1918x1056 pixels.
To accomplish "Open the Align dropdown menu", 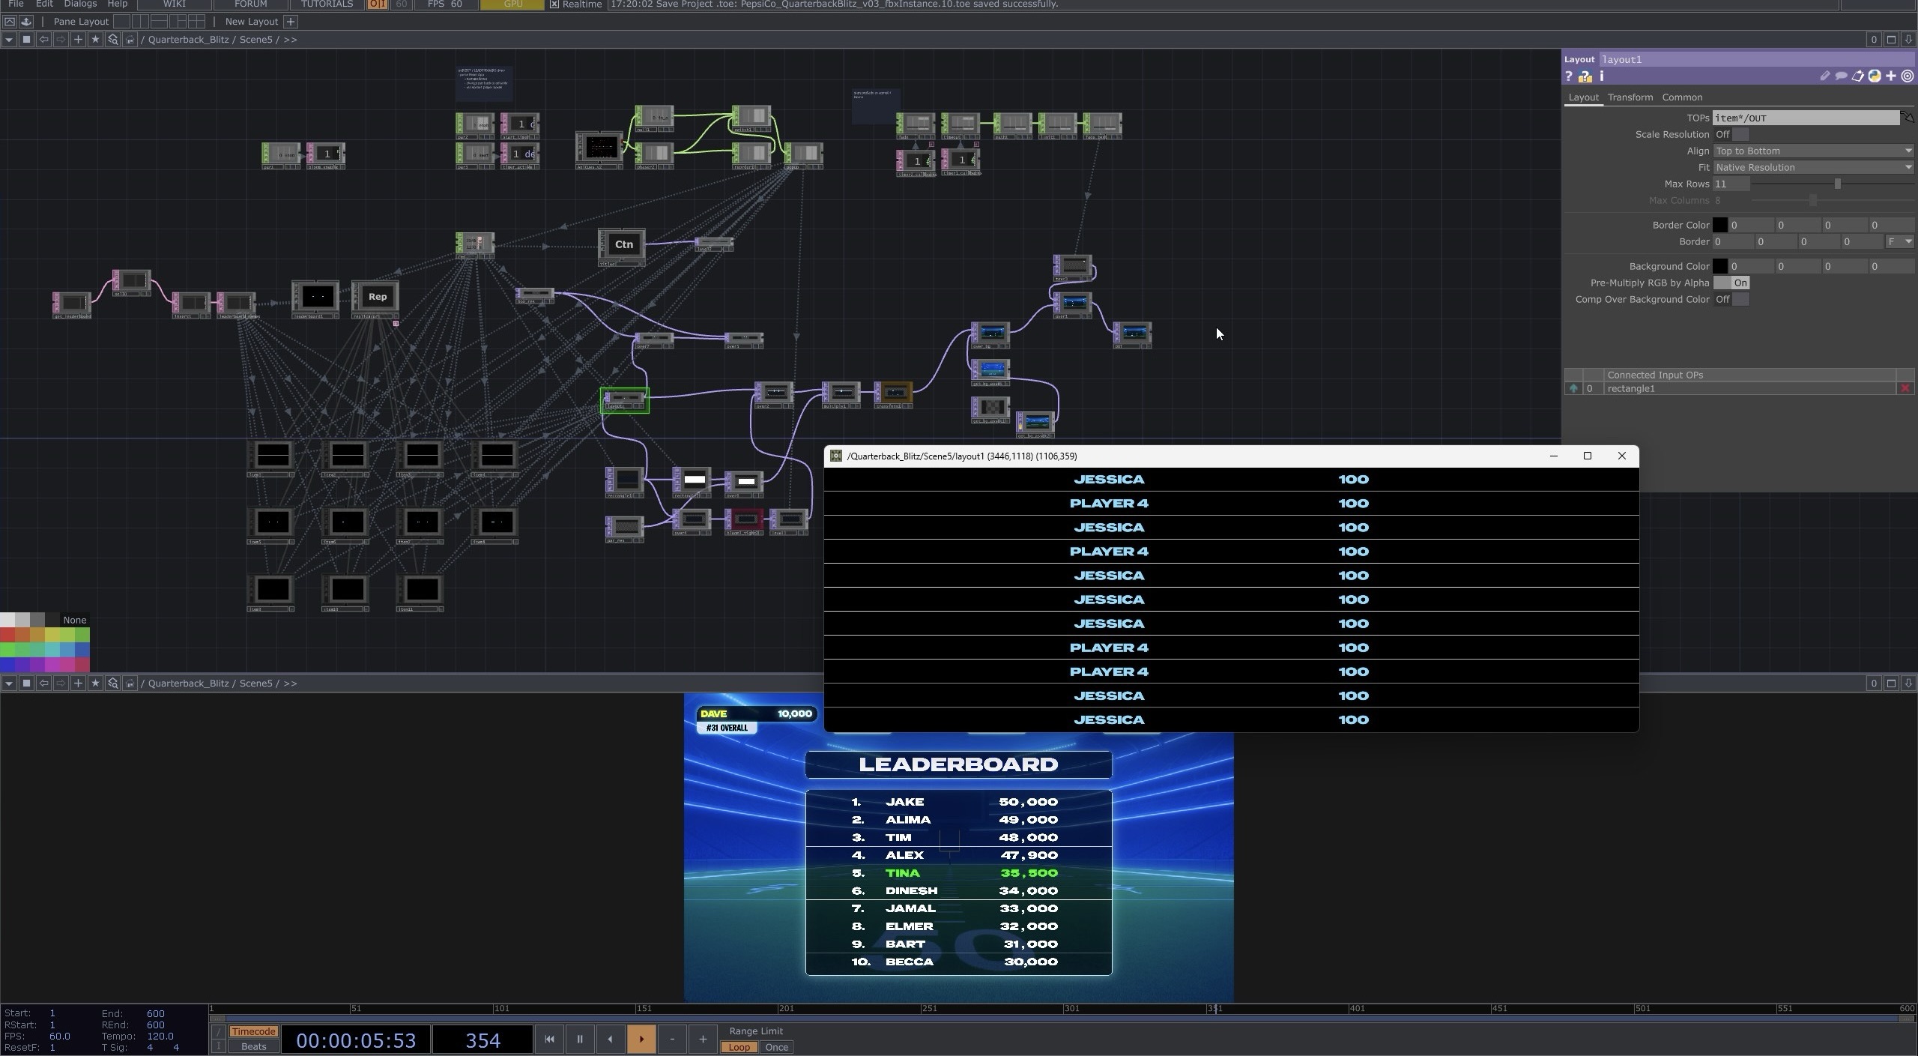I will coord(1812,151).
